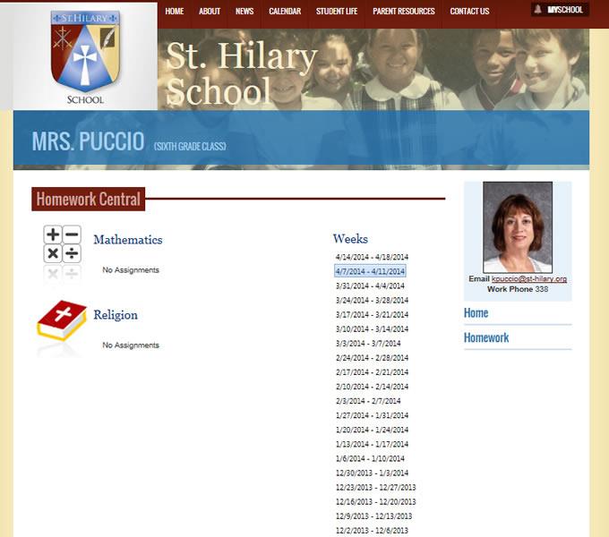The height and width of the screenshot is (537, 609).
Task: Select week 3/3/2014 - 3/7/2014
Action: click(x=368, y=343)
